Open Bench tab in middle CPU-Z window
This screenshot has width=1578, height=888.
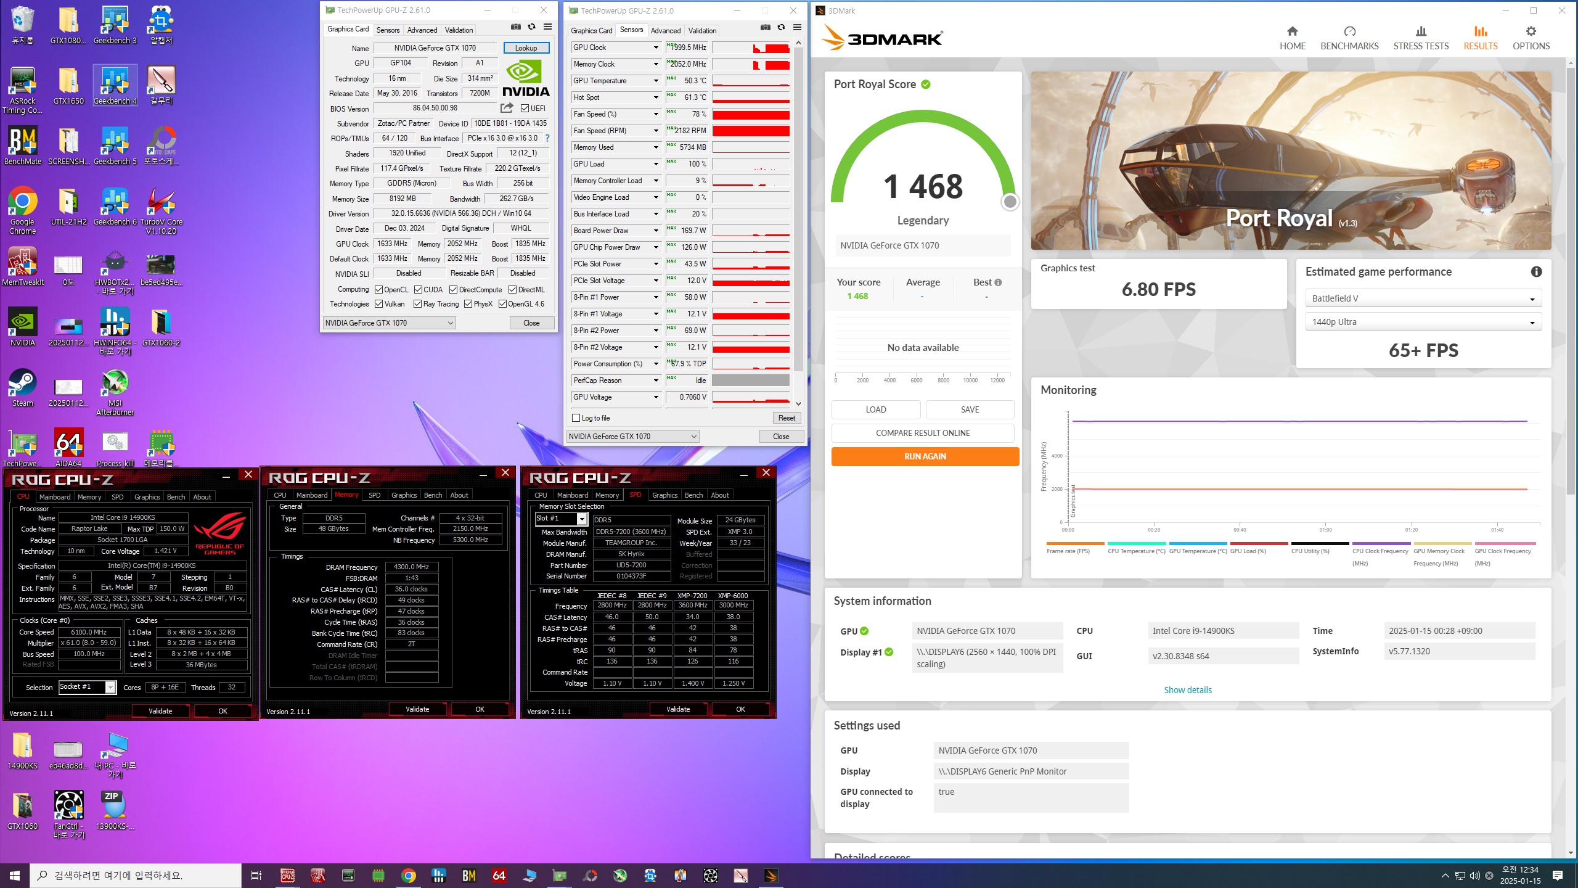[x=433, y=495]
